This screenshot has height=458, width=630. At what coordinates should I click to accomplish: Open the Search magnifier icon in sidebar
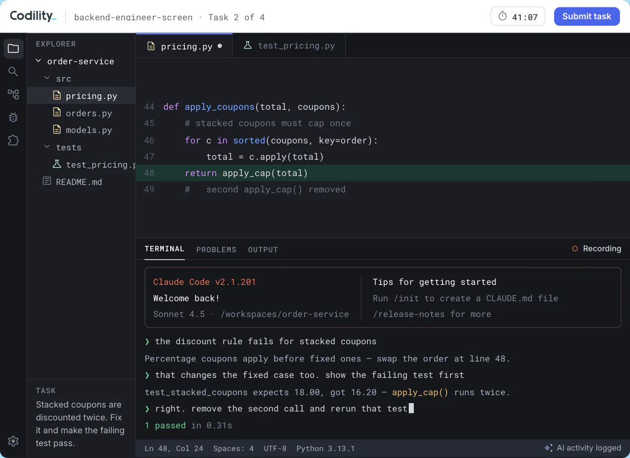pos(13,72)
